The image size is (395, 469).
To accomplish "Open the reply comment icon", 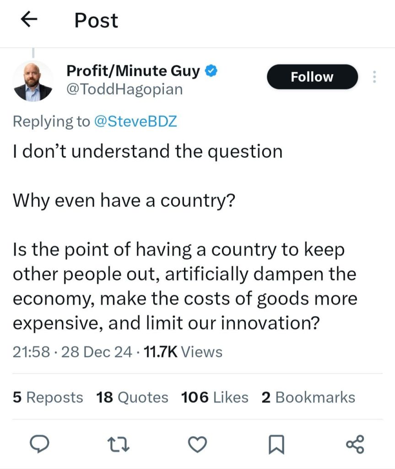I will tap(40, 444).
